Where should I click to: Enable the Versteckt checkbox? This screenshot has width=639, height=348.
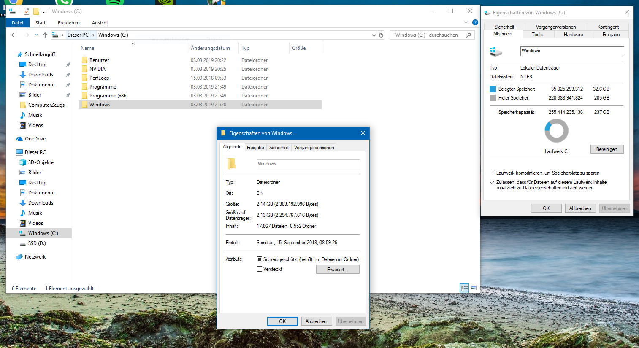pos(260,269)
